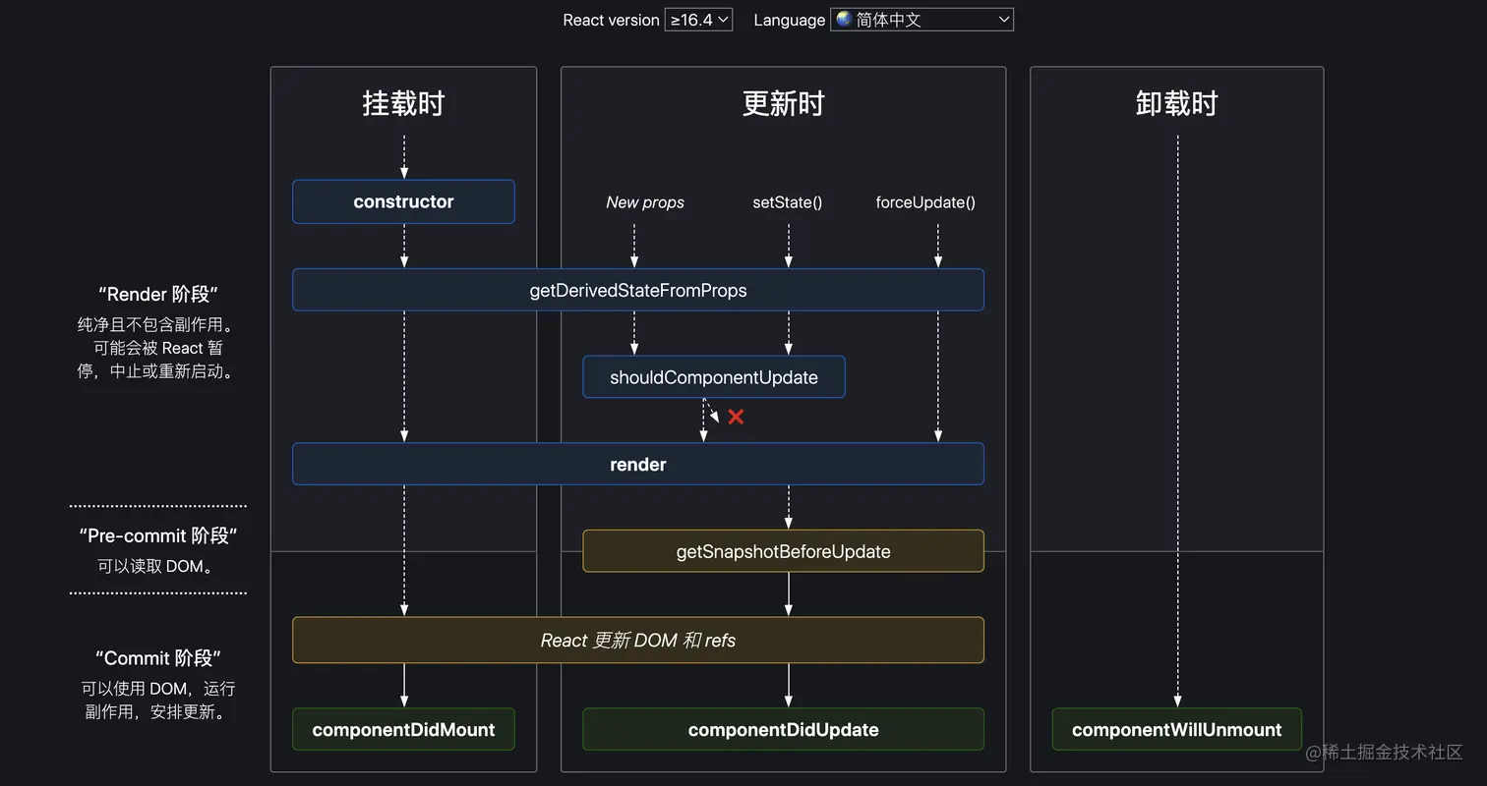Click the componentWillUnmount box
Viewport: 1487px width, 786px height.
coord(1176,729)
